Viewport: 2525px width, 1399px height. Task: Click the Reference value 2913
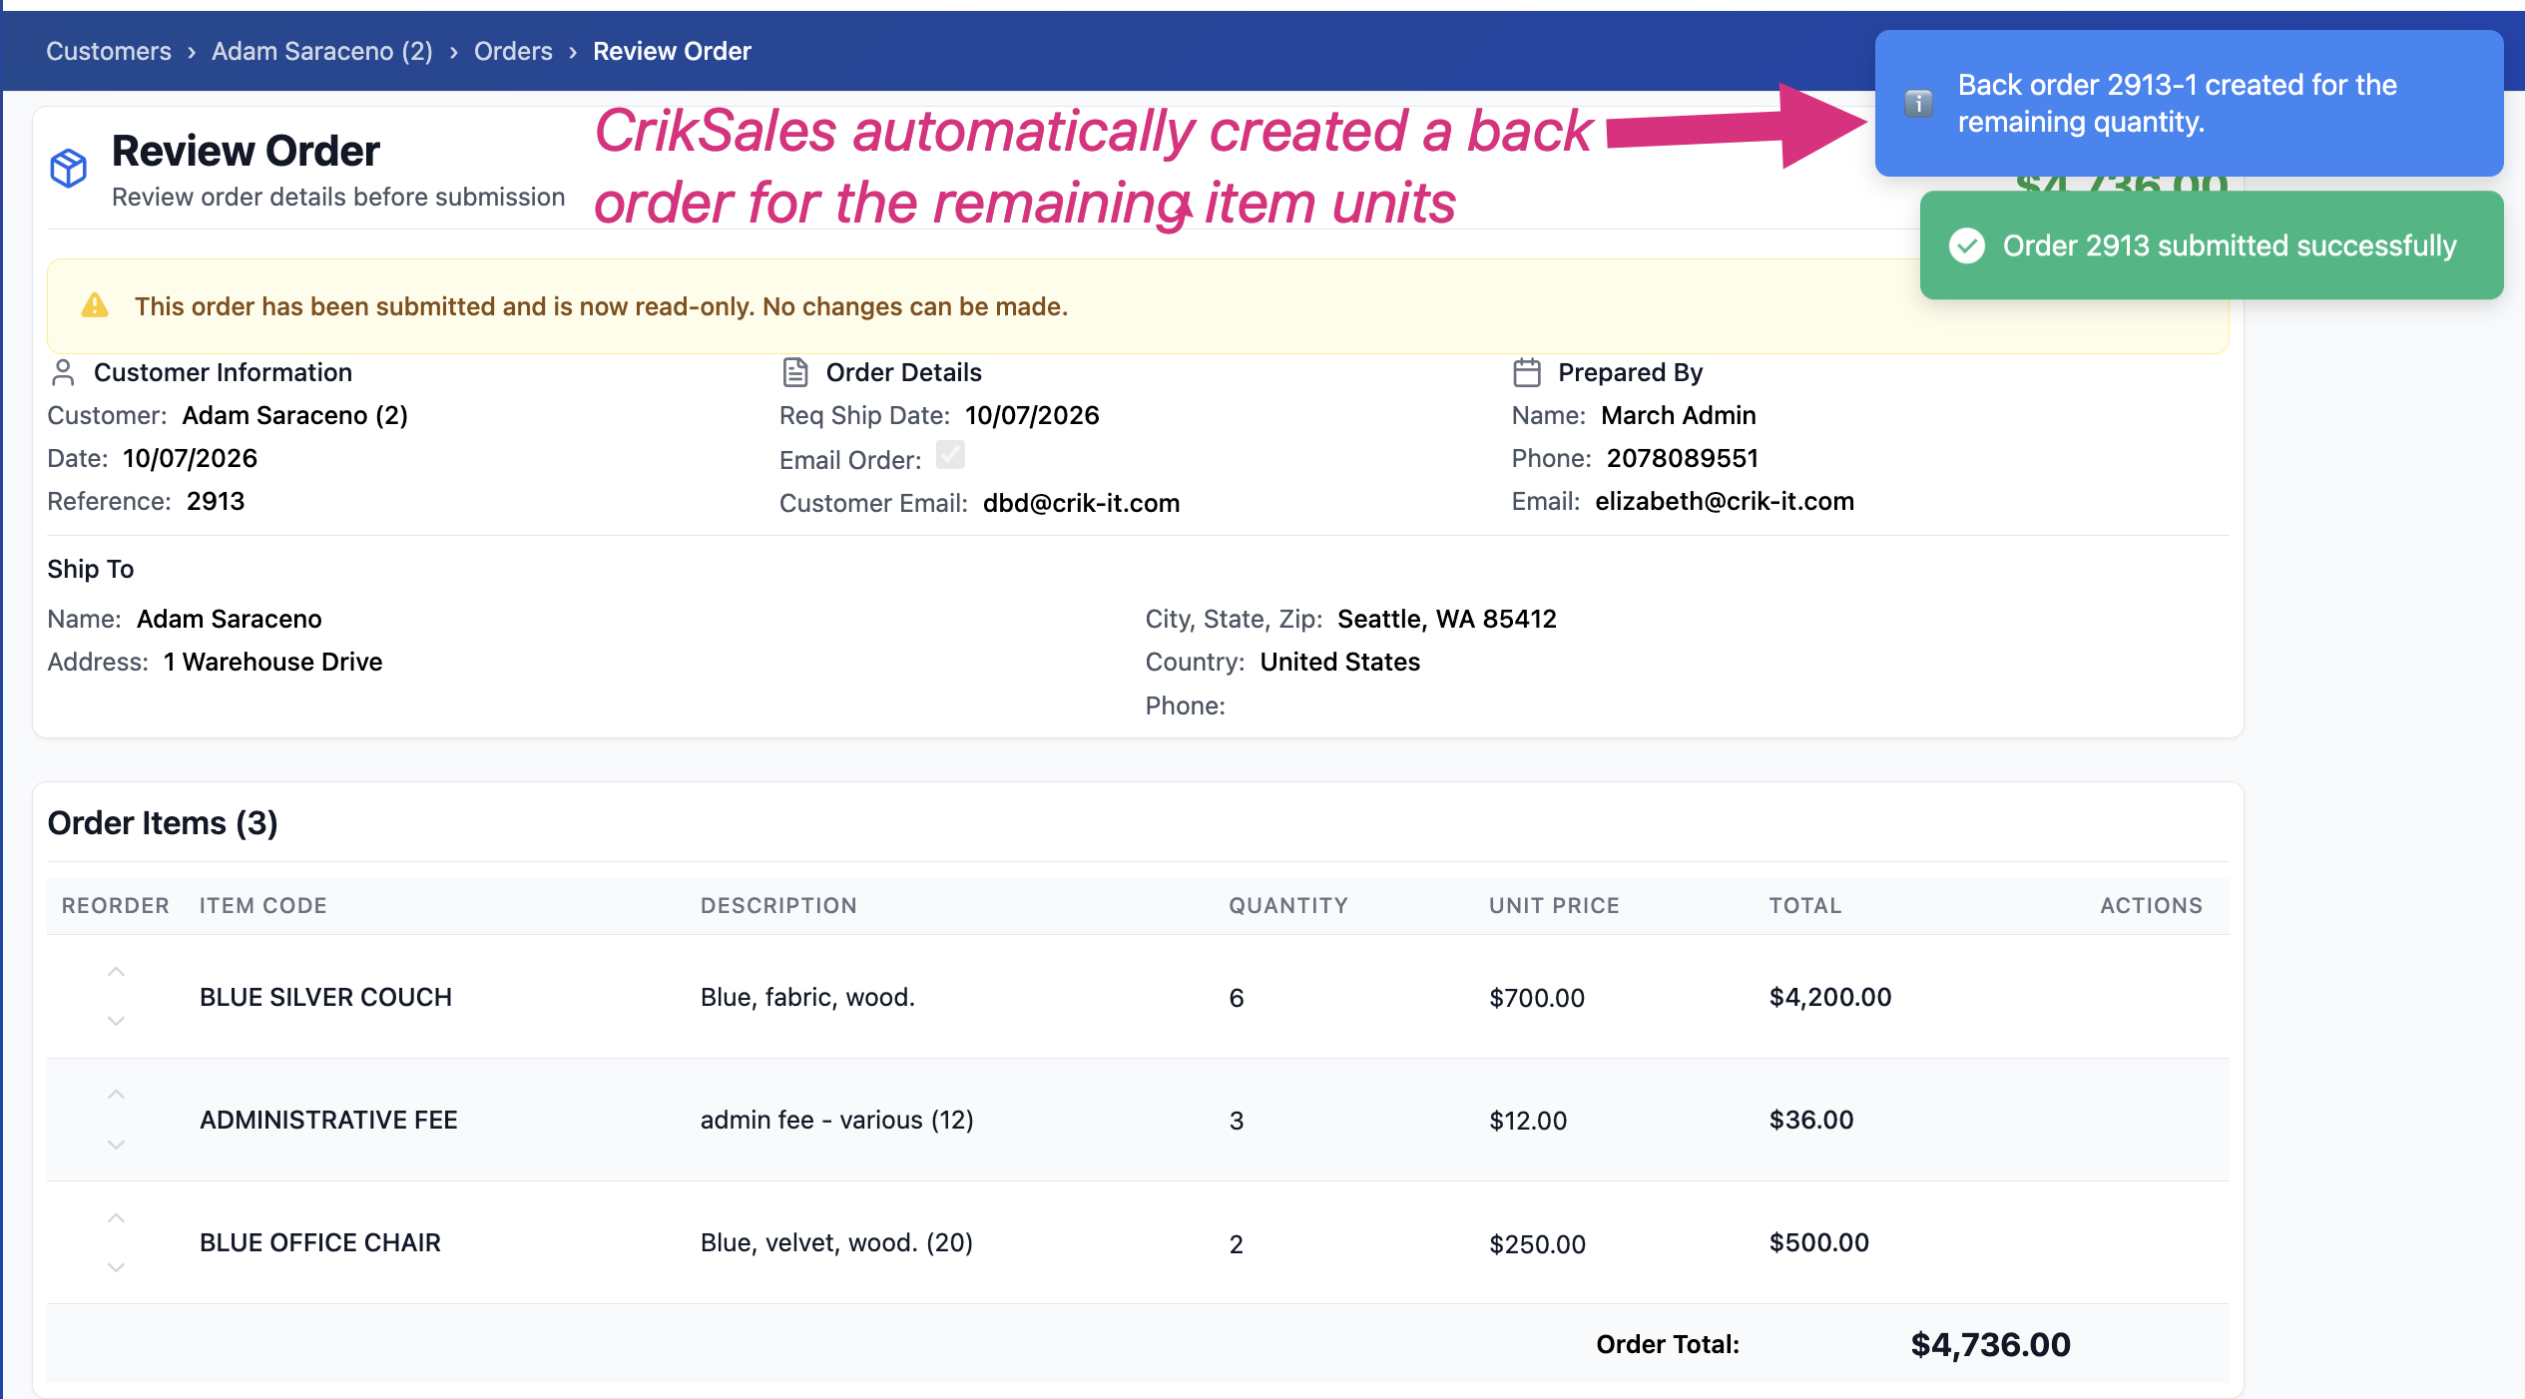pos(216,501)
